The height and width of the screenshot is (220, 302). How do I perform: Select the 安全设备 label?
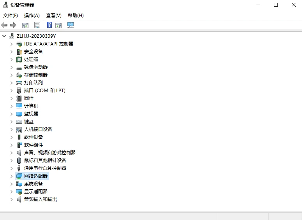click(x=34, y=52)
